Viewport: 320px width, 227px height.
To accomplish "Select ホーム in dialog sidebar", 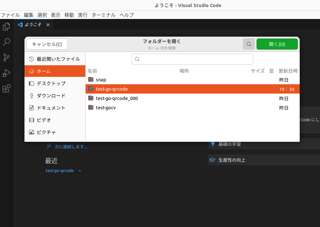I will pyautogui.click(x=55, y=71).
